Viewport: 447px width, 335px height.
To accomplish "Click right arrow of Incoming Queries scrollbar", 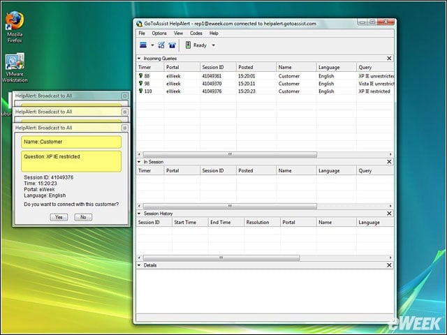I will 390,154.
